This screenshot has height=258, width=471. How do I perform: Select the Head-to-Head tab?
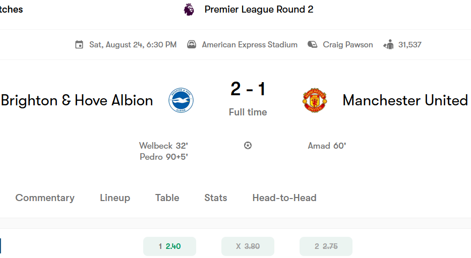click(x=284, y=198)
